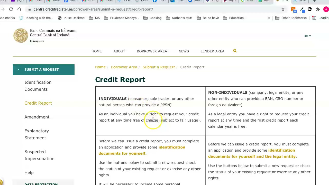Open Amendment in the sidebar
Image resolution: width=329 pixels, height=185 pixels.
(x=37, y=117)
